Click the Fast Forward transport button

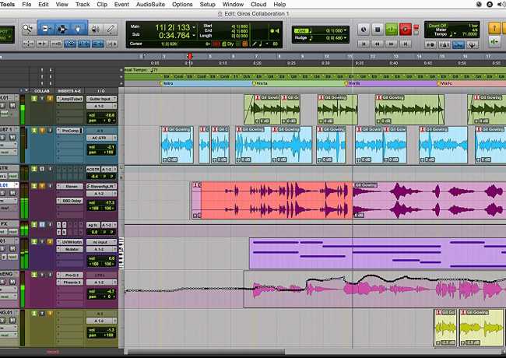pos(391,44)
